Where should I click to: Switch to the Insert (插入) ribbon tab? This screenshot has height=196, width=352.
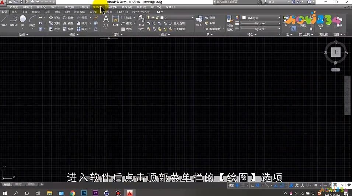pyautogui.click(x=14, y=12)
